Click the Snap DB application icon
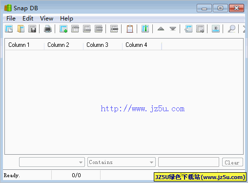Viewport: 248px width, 183px height. (8, 8)
